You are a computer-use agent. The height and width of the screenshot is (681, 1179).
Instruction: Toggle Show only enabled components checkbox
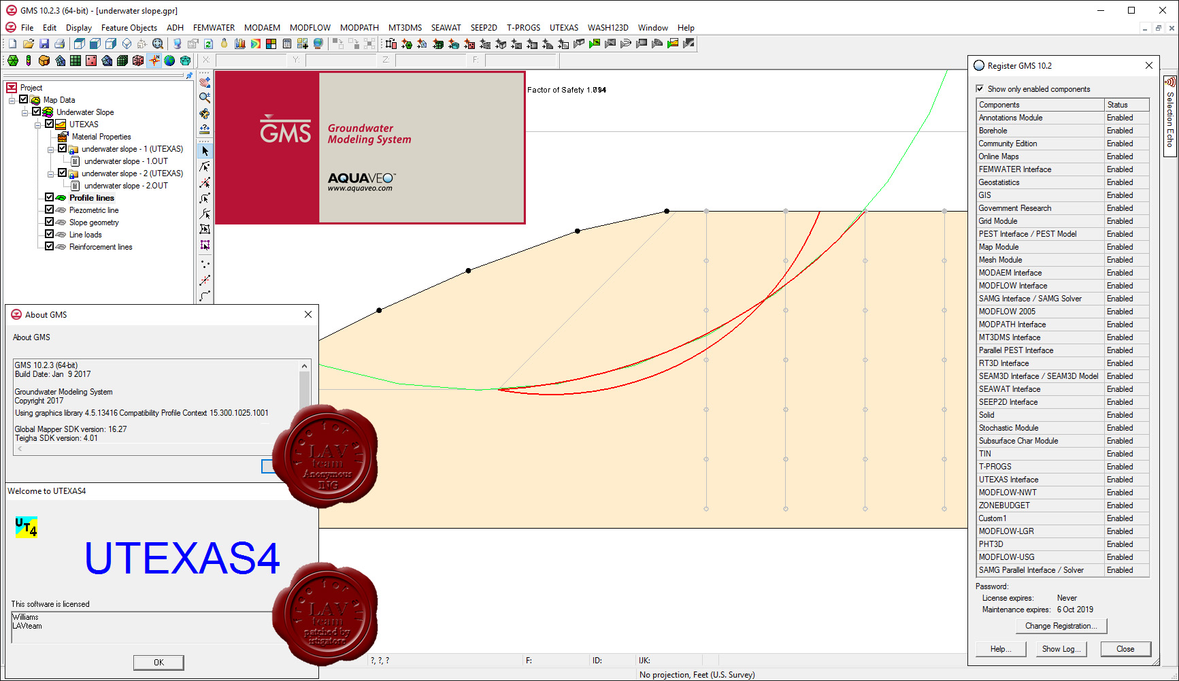(980, 88)
